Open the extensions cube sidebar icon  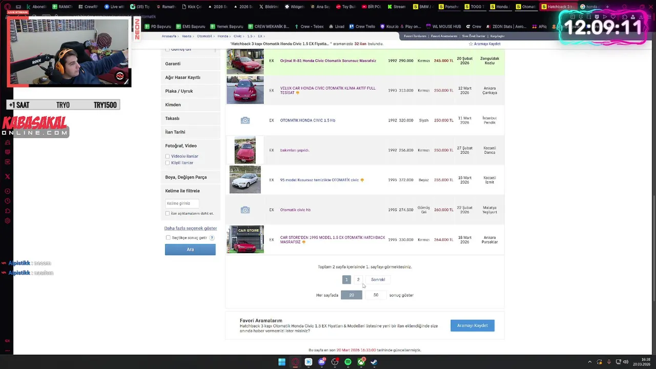(7, 211)
